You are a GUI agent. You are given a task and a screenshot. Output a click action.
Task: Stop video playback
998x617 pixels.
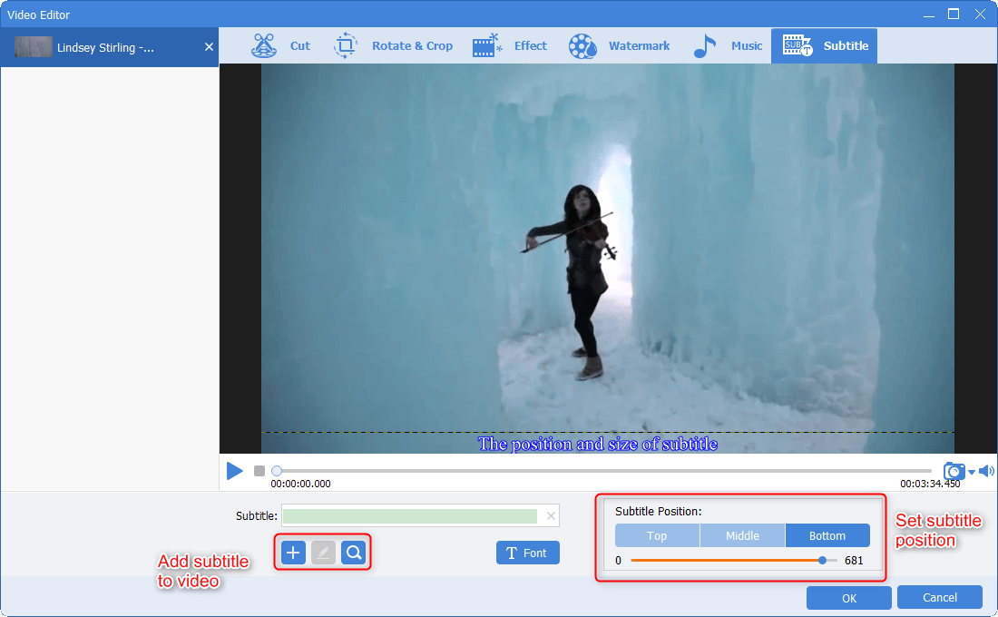[x=259, y=471]
